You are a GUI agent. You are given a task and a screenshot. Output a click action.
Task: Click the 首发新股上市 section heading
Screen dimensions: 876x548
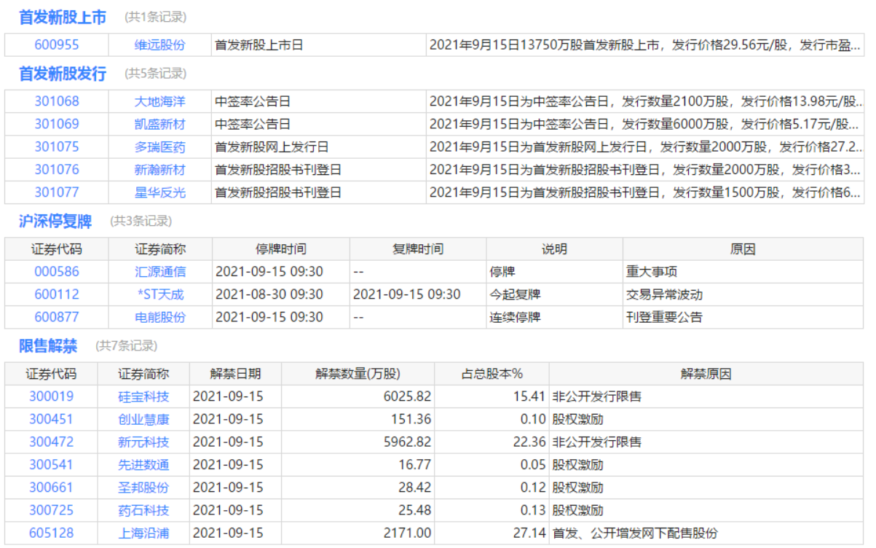pos(63,17)
